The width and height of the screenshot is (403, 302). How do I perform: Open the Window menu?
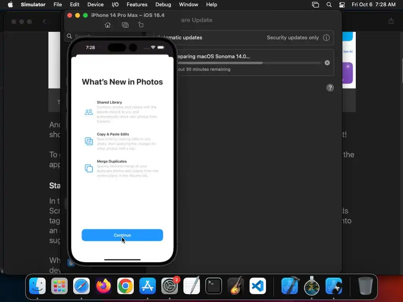pos(189,5)
